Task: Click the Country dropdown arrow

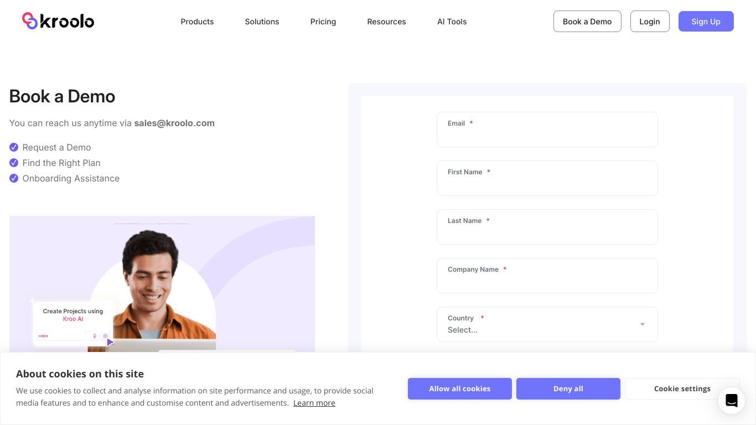Action: pyautogui.click(x=643, y=324)
